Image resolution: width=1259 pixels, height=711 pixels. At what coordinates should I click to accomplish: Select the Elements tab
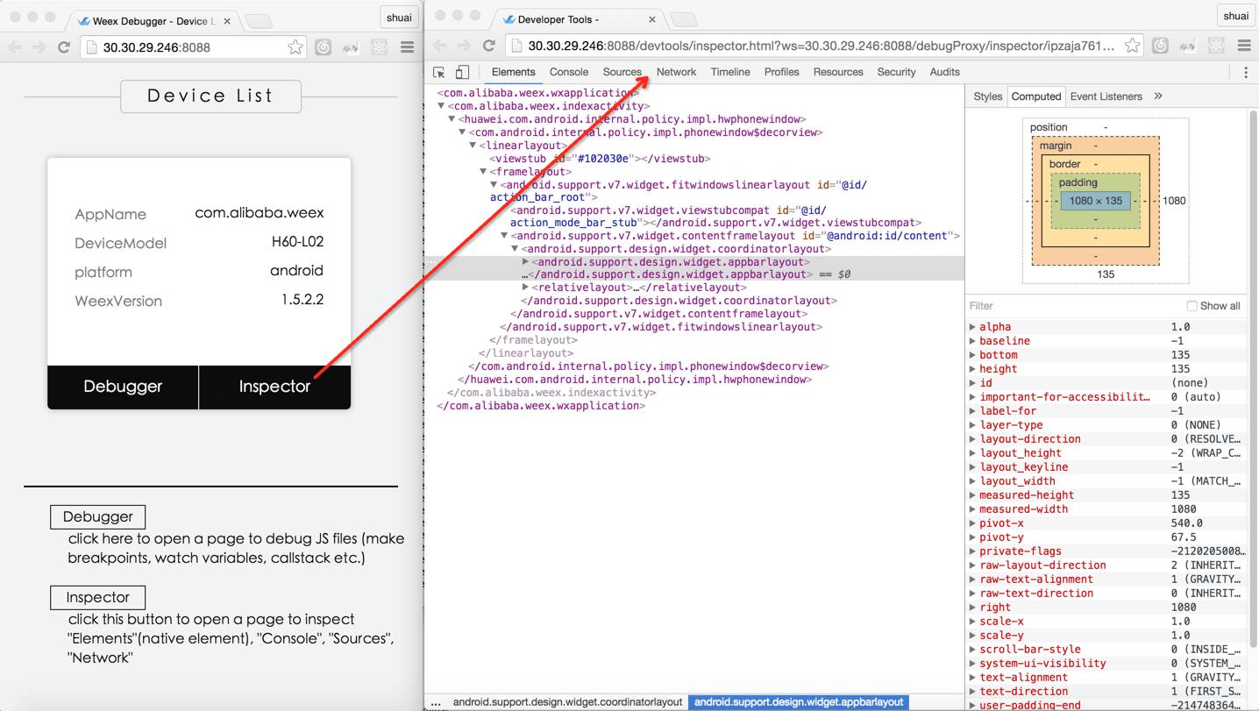pos(514,72)
